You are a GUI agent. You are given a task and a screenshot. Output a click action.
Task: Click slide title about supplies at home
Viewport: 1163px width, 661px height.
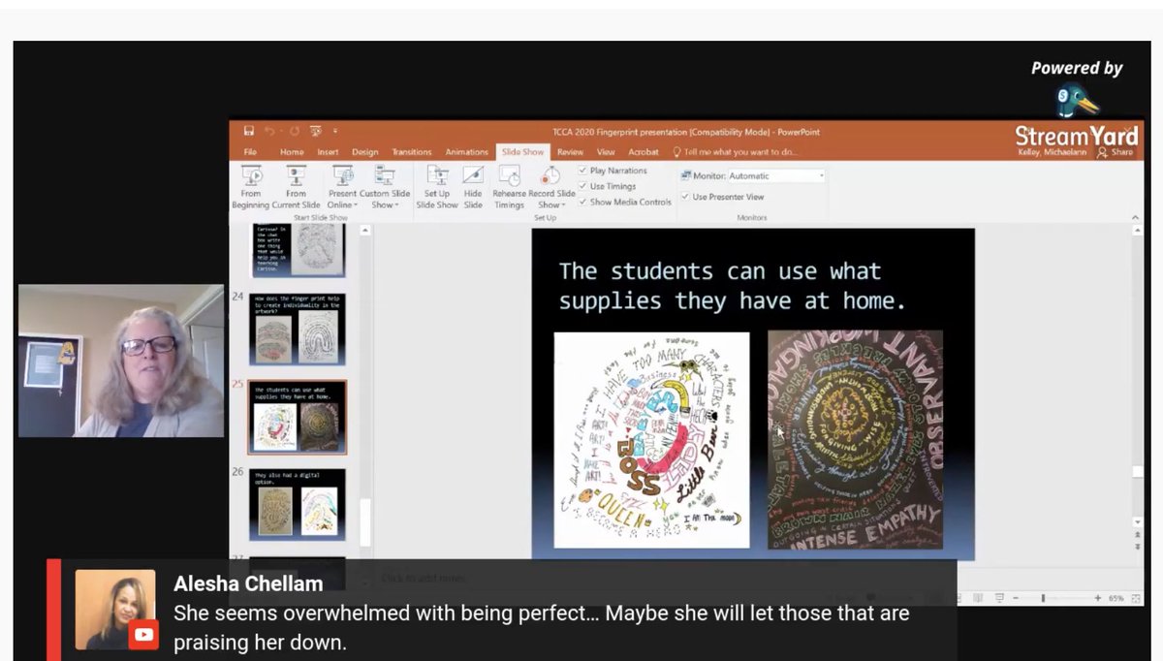733,286
